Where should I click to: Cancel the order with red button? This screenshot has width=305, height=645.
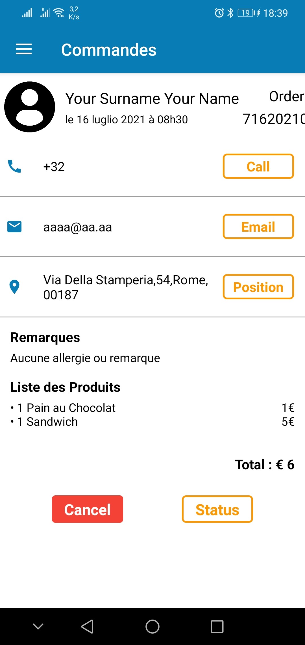click(x=88, y=509)
